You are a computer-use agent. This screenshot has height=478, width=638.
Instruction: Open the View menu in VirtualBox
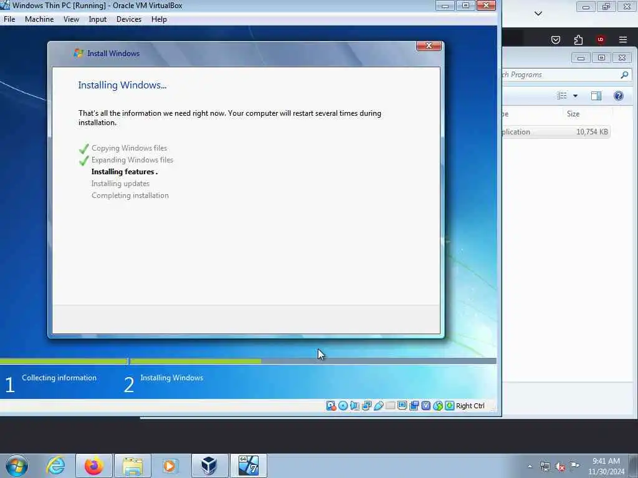pyautogui.click(x=71, y=19)
